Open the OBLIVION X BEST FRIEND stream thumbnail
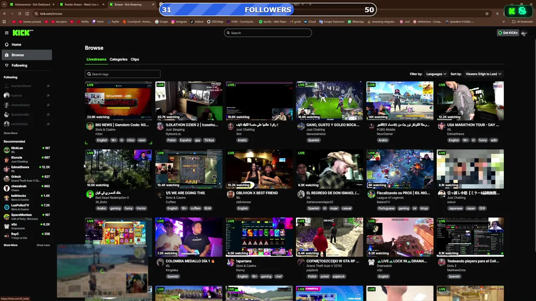Image resolution: width=536 pixels, height=301 pixels. point(259,169)
